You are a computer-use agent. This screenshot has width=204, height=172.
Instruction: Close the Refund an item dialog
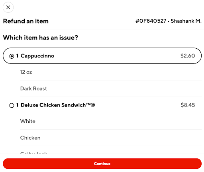point(8,7)
